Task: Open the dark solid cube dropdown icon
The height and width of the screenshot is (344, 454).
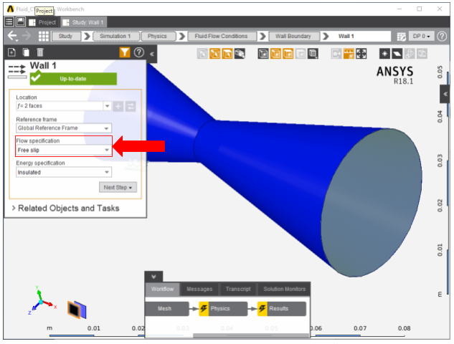Action: (x=313, y=54)
